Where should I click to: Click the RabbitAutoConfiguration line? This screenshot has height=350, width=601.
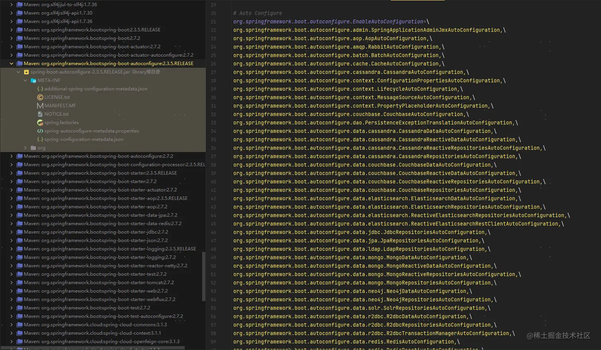pyautogui.click(x=339, y=47)
